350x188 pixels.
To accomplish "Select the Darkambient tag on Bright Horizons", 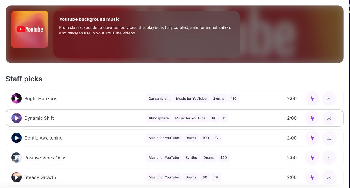I will tap(159, 98).
